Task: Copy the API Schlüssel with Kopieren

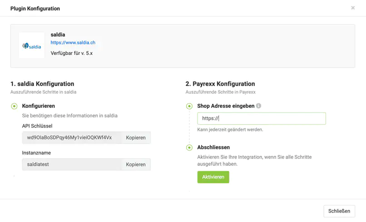Action: (x=136, y=138)
